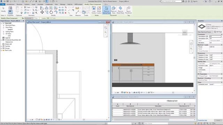
Task: Open the {3D} view in browser
Action: pos(9,36)
